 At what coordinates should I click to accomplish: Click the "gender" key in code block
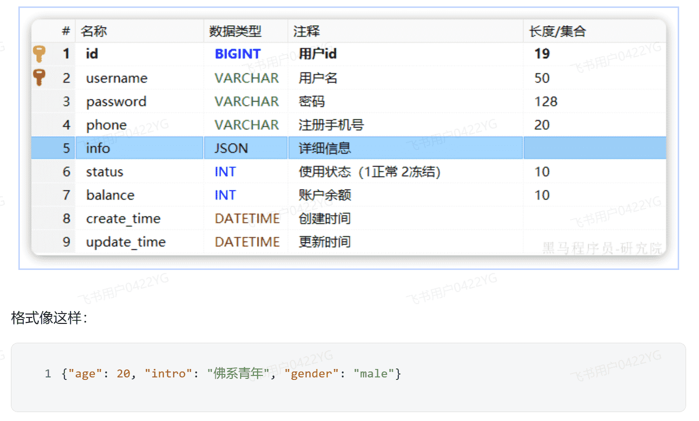coord(311,373)
